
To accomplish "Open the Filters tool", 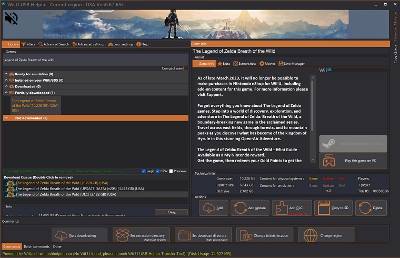I will [x=28, y=44].
